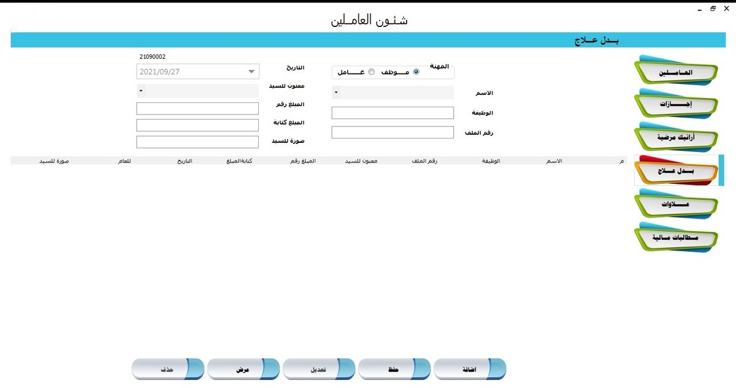This screenshot has height=388, width=736.
Task: Click the عرض (View) button
Action: [x=243, y=368]
